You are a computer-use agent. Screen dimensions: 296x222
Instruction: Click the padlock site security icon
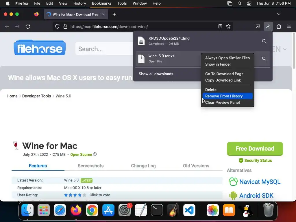(x=65, y=26)
